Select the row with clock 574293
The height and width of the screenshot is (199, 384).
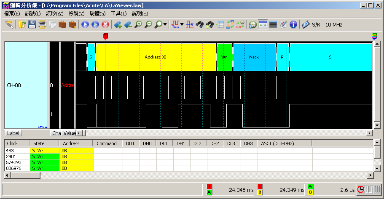188,162
